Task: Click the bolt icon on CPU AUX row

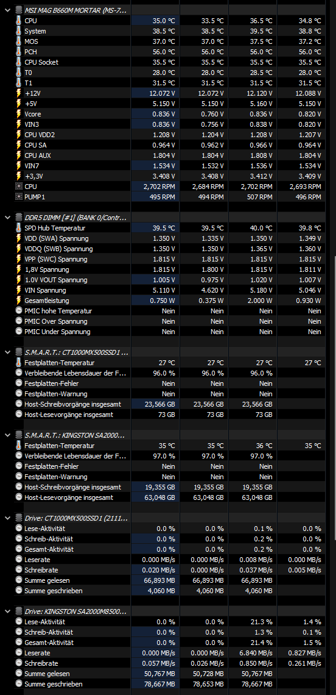Action: point(19,155)
